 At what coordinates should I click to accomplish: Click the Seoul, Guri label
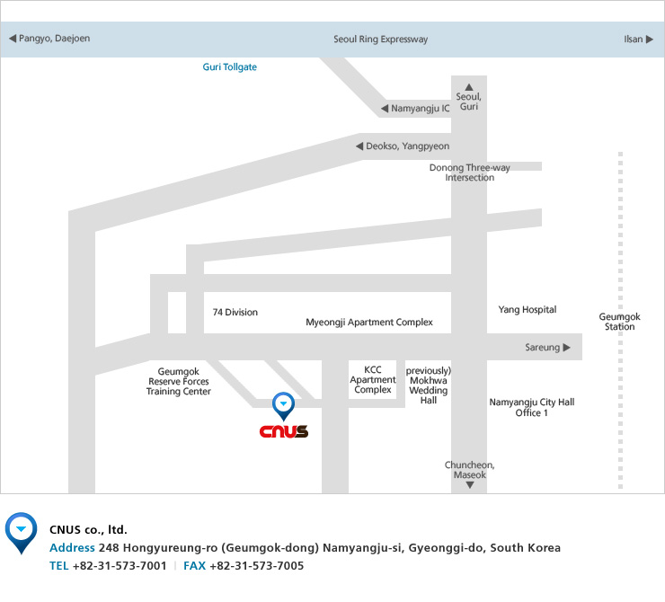[x=468, y=102]
